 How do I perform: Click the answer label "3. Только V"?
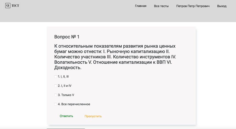66,95
